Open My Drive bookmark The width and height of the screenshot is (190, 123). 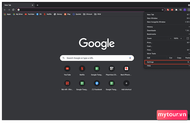(18, 14)
